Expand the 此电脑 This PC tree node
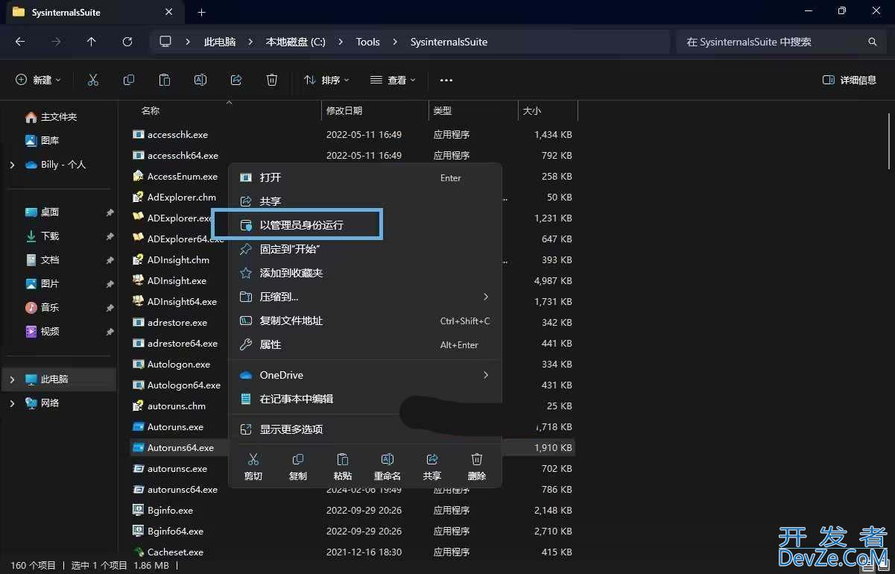Image resolution: width=895 pixels, height=574 pixels. [x=12, y=379]
